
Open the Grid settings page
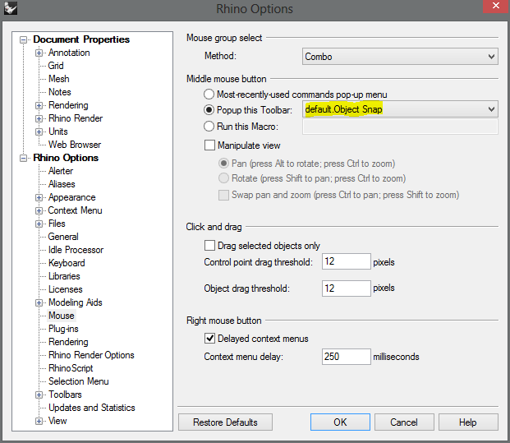pos(56,66)
